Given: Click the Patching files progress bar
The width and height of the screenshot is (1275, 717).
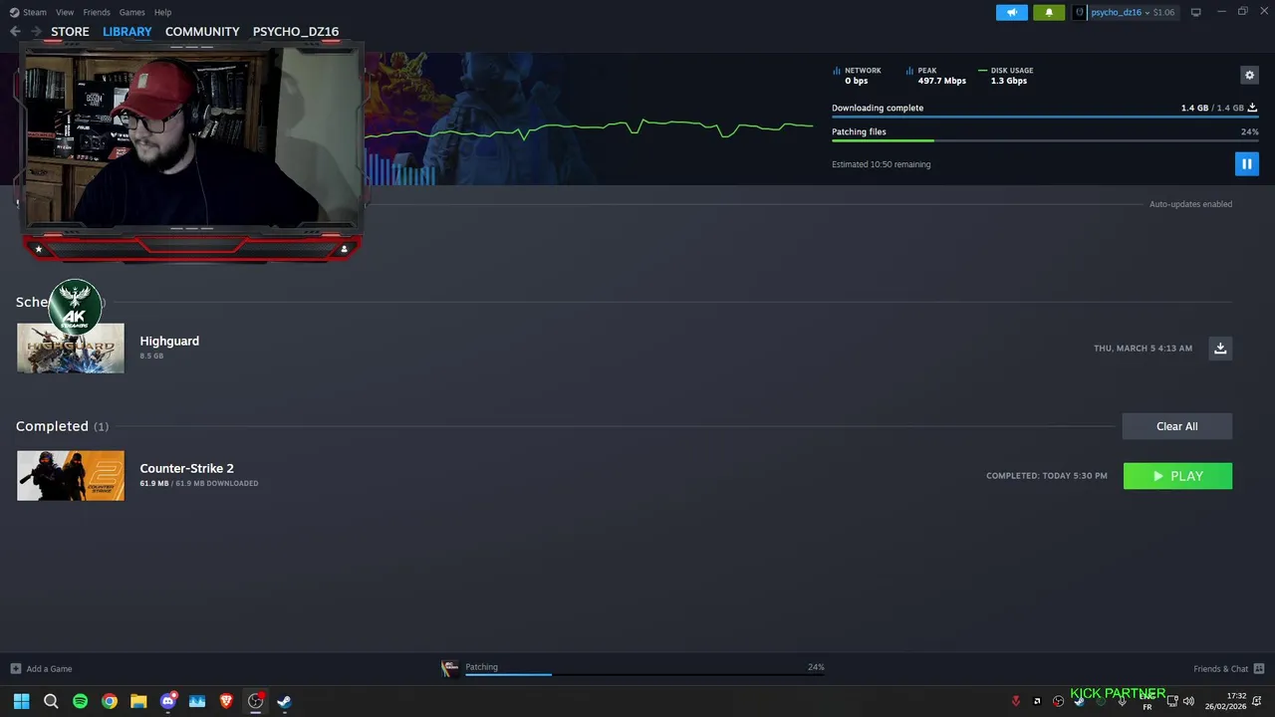Looking at the screenshot, I should pos(1045,140).
